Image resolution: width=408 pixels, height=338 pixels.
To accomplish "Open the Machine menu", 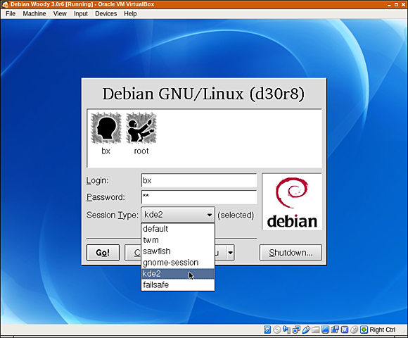I will pos(34,13).
